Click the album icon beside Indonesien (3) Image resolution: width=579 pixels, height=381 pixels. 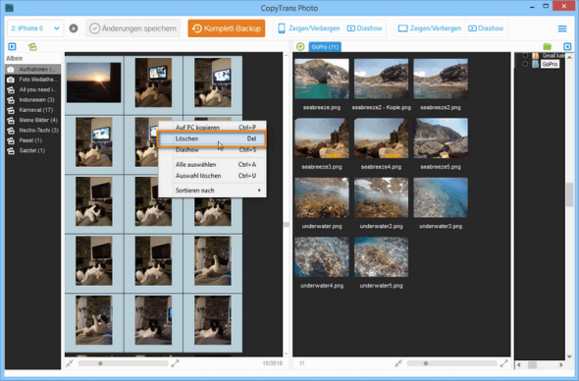(x=11, y=100)
